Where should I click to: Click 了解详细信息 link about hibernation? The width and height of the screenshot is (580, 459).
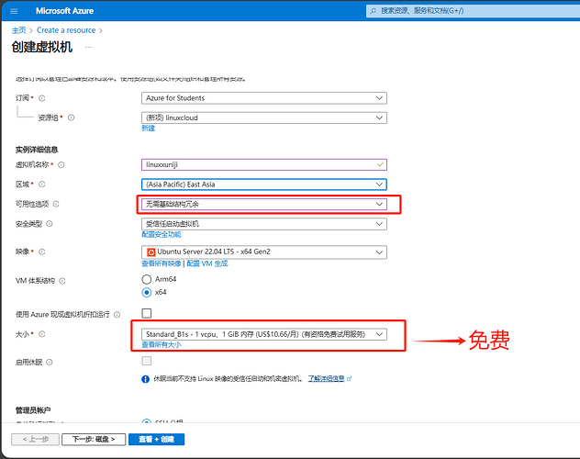click(x=327, y=378)
